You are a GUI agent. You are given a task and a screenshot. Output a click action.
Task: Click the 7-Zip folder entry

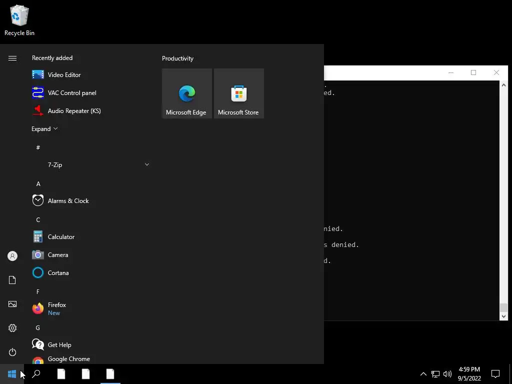pos(91,165)
